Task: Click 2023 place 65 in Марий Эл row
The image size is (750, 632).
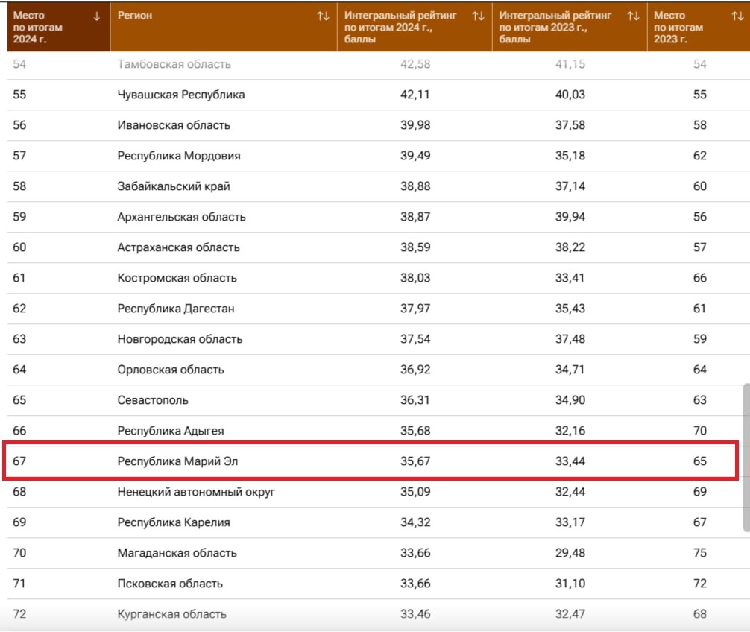Action: click(x=700, y=461)
